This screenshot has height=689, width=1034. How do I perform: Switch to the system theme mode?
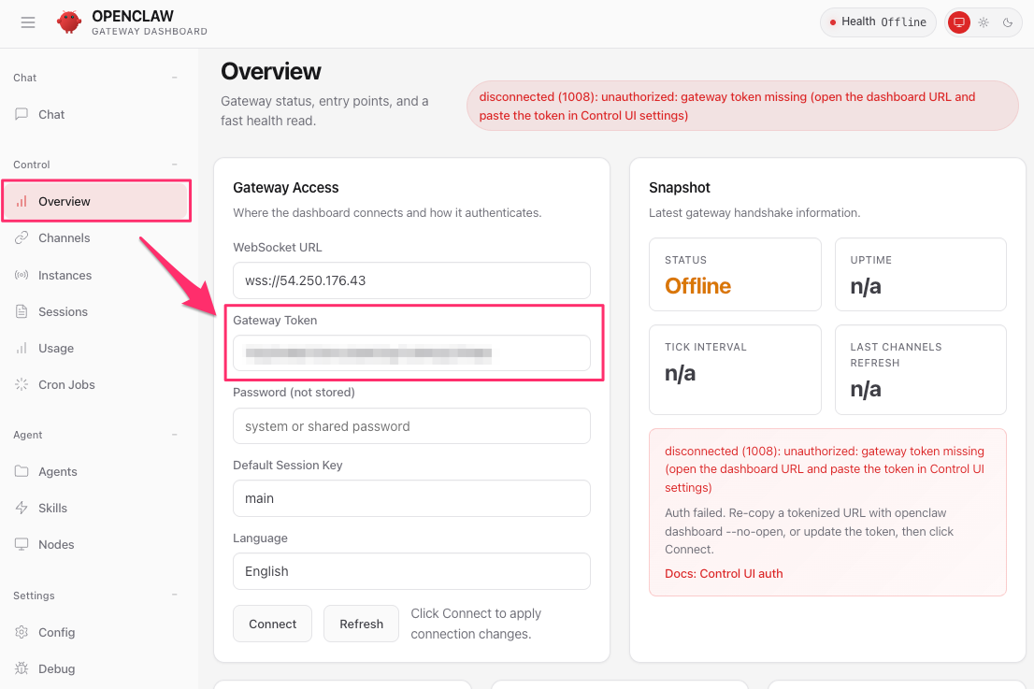pos(958,22)
